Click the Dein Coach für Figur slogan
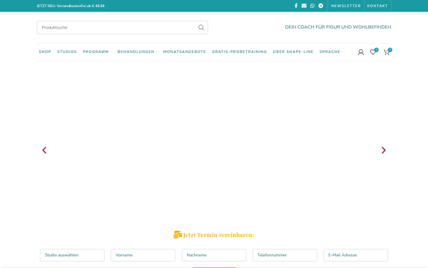The width and height of the screenshot is (428, 268). (338, 27)
